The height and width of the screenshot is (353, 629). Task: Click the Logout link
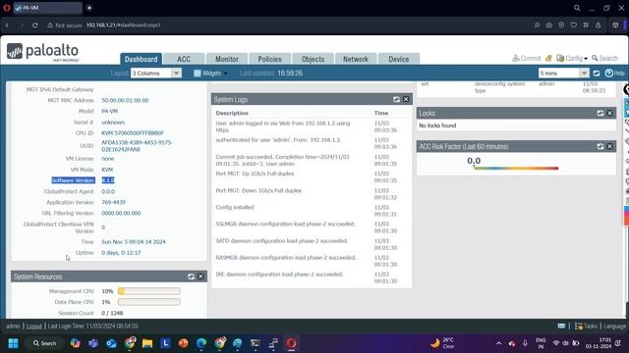click(34, 327)
